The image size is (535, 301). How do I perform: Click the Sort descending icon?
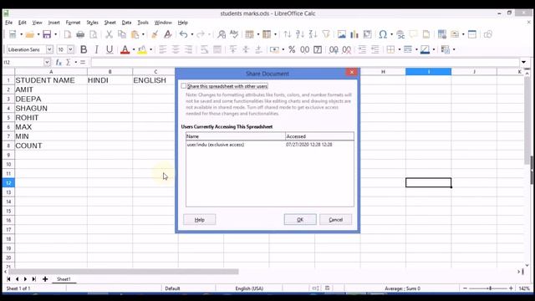(313, 34)
